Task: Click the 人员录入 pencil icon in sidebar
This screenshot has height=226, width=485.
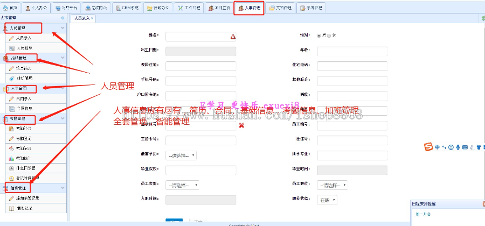Action: (x=11, y=38)
